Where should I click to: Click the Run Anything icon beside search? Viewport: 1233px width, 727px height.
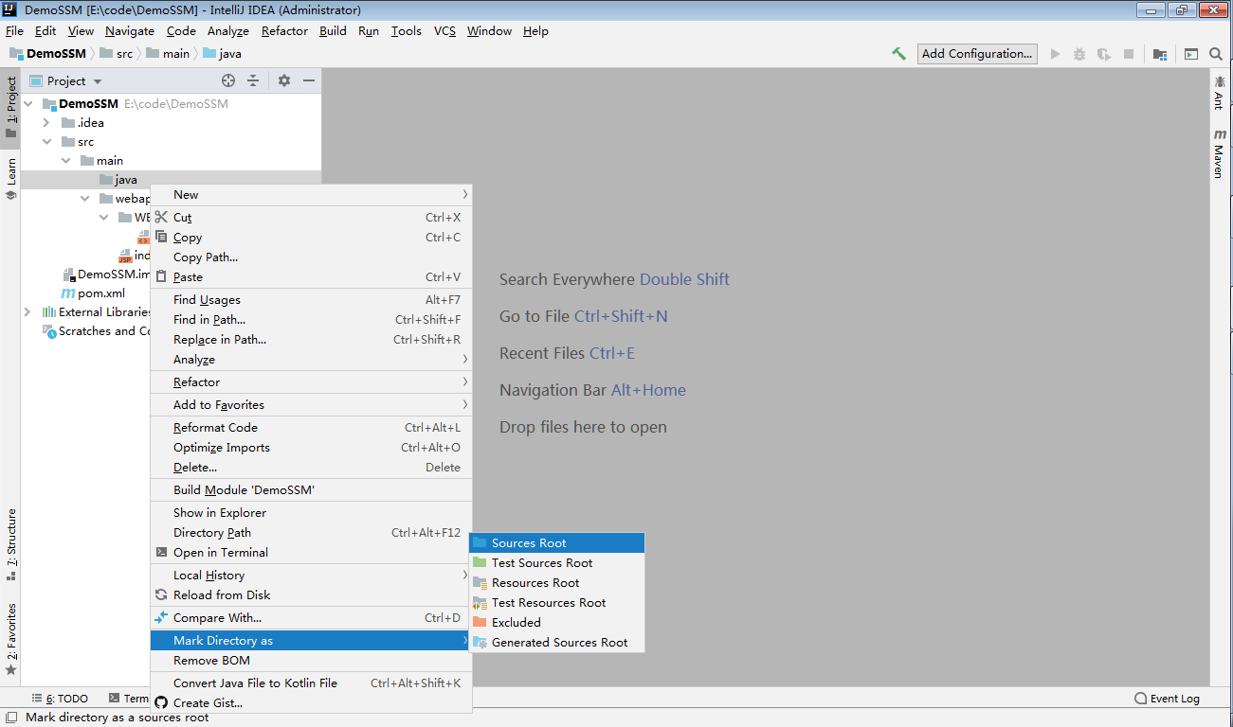pyautogui.click(x=1191, y=54)
